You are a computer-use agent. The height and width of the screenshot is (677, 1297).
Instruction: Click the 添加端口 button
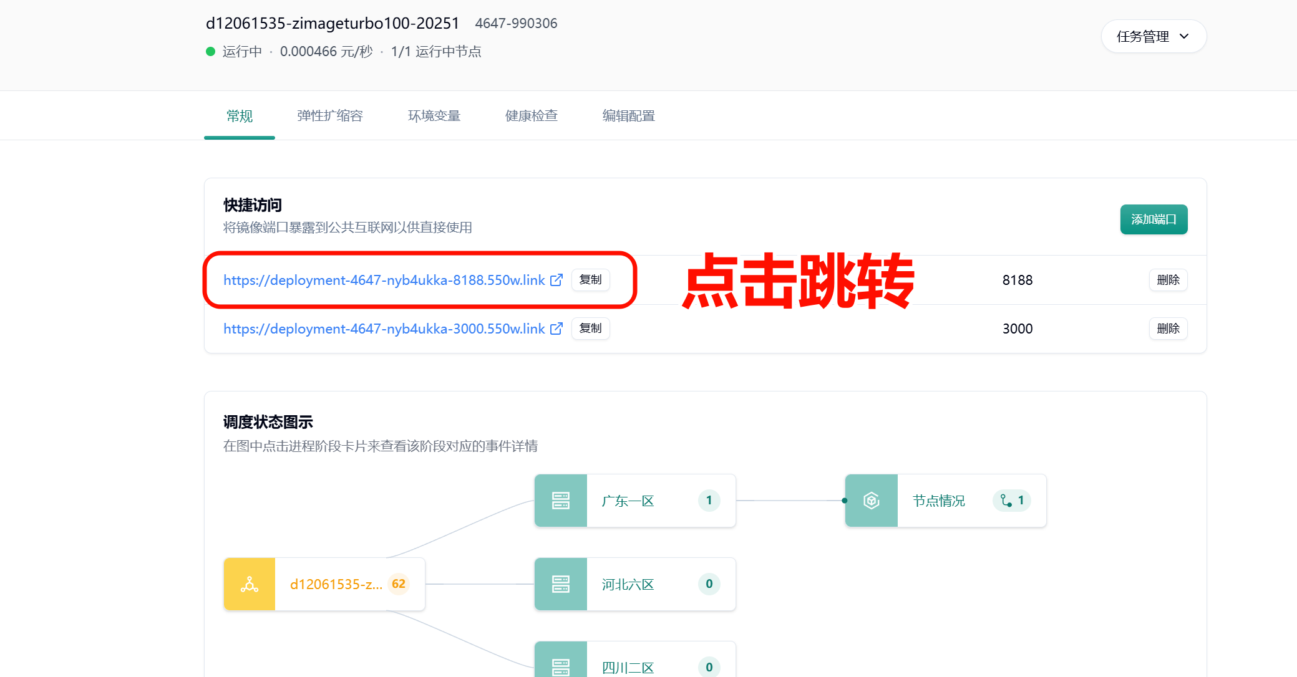[x=1153, y=219]
